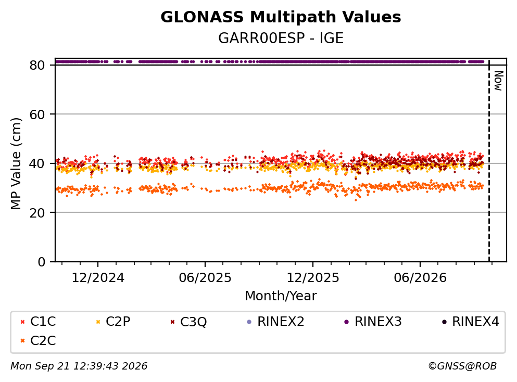Image resolution: width=517 pixels, height=382 pixels.
Task: Click the MP Value (cm) axis label
Action: pyautogui.click(x=16, y=163)
